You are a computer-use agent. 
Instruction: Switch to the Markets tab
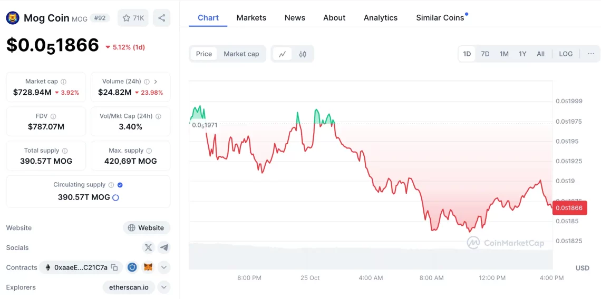tap(251, 17)
